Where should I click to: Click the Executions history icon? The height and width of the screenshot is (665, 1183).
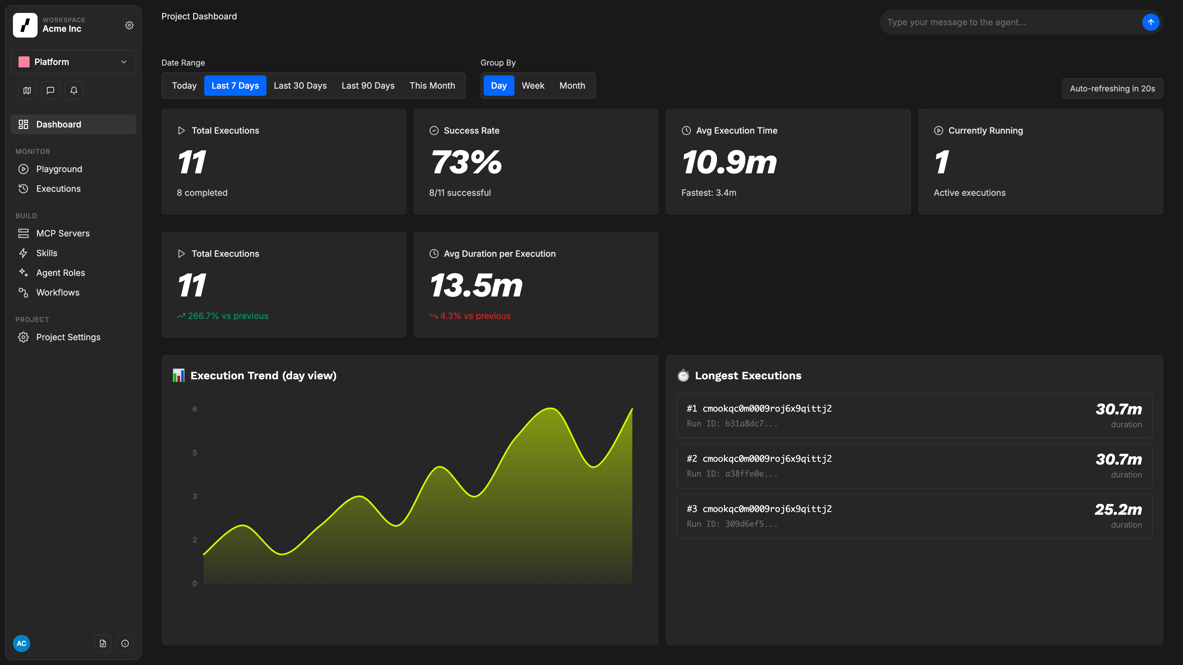coord(23,189)
